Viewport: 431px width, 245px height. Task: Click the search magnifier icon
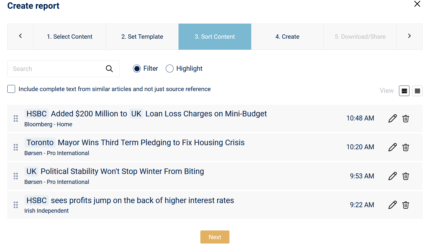pyautogui.click(x=109, y=69)
